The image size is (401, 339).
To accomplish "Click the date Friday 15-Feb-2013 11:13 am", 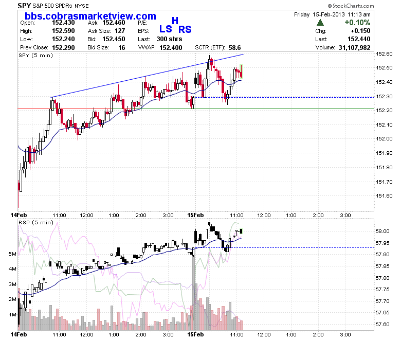I will 332,14.
